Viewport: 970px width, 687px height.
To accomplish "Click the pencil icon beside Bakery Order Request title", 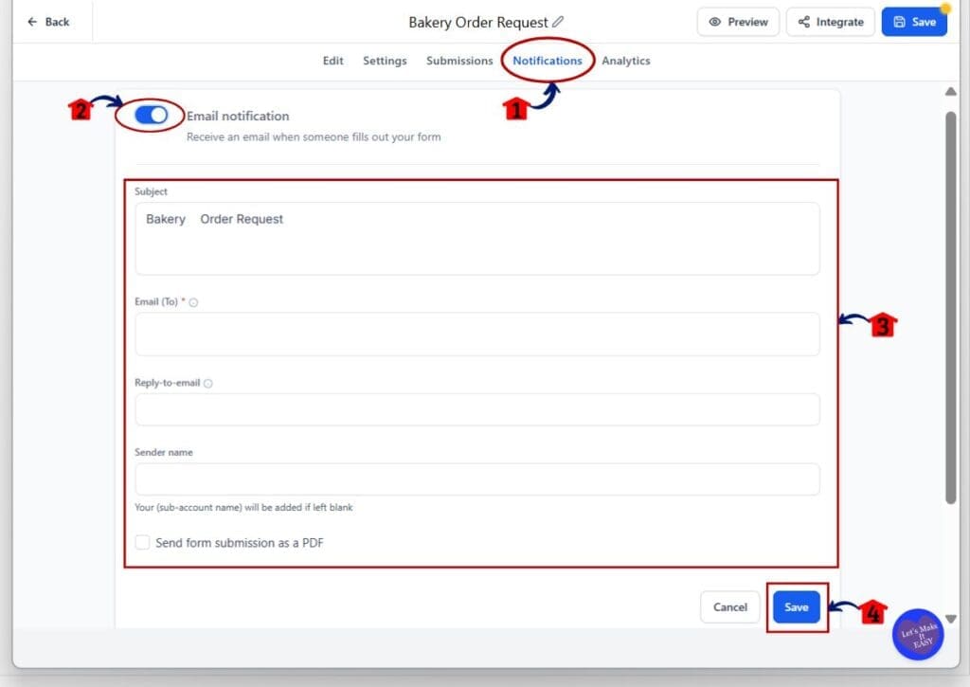I will point(557,22).
